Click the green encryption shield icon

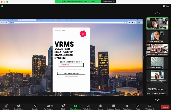tap(2, 6)
